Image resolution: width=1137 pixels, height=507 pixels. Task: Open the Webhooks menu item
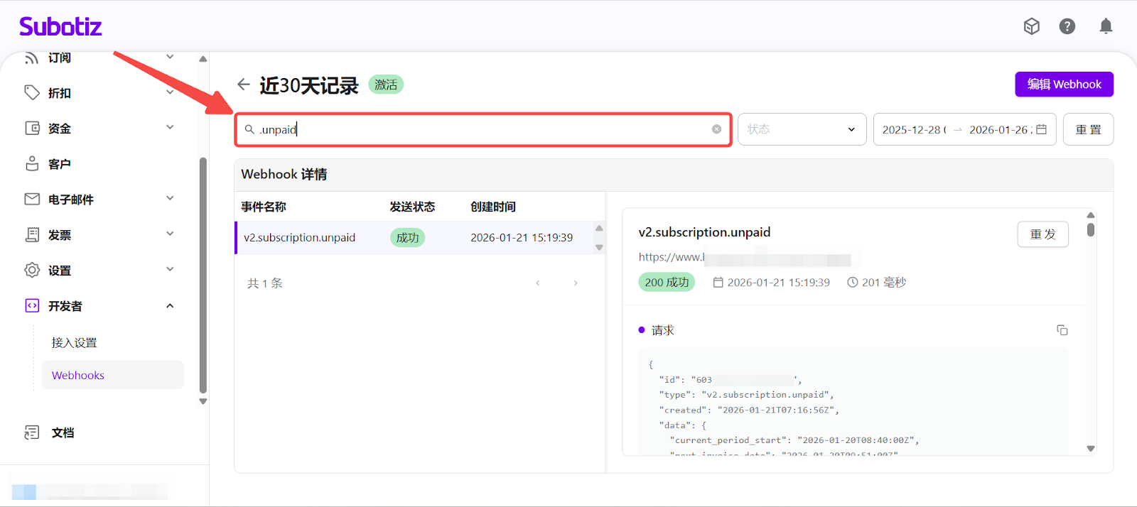pyautogui.click(x=78, y=375)
